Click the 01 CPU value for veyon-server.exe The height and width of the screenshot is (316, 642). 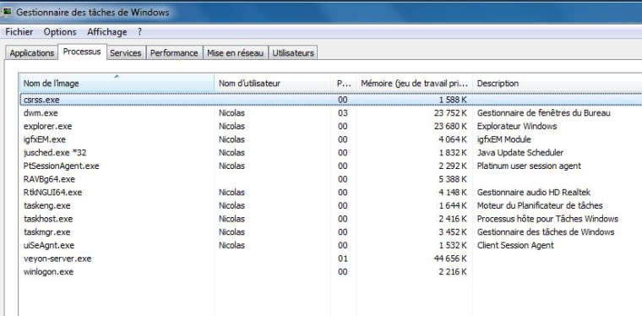[x=343, y=259]
